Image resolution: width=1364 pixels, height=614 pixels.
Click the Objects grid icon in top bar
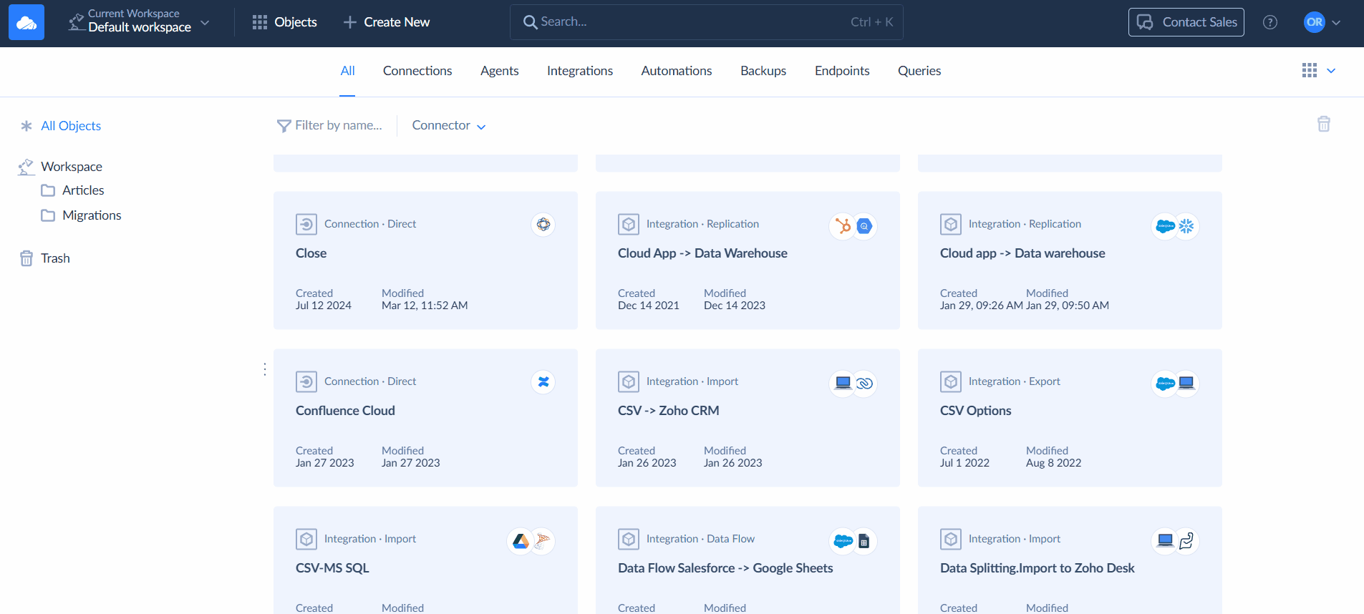point(260,22)
